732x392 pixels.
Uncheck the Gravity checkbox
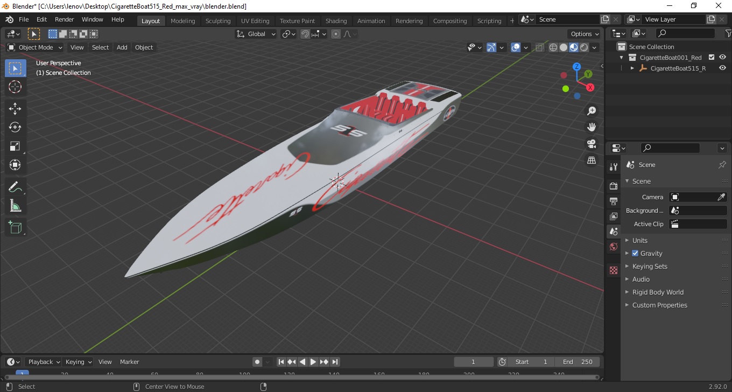(635, 253)
